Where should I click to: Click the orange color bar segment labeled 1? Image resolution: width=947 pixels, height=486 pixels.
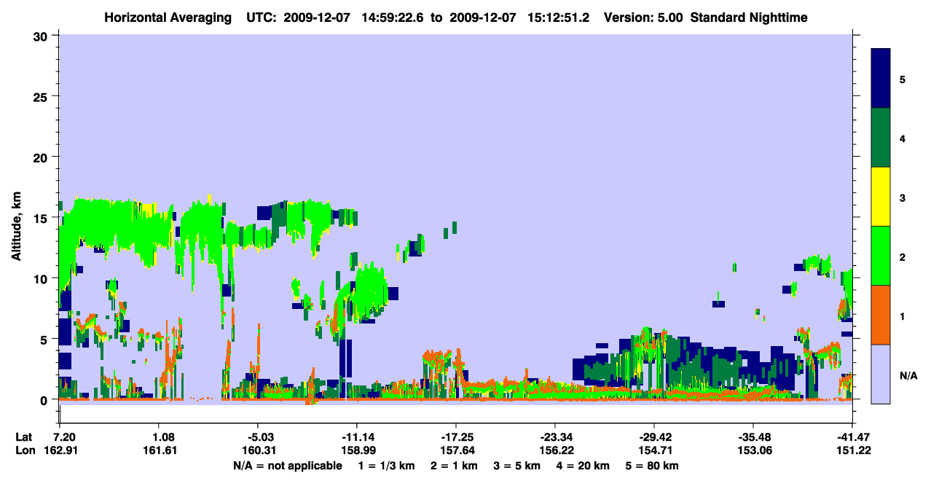tap(881, 315)
